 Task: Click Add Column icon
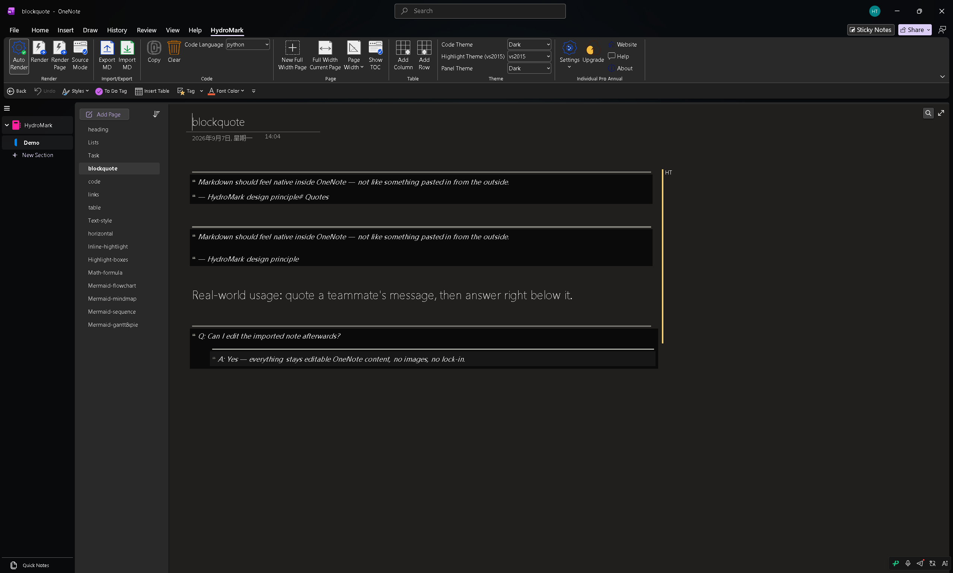[x=403, y=56]
